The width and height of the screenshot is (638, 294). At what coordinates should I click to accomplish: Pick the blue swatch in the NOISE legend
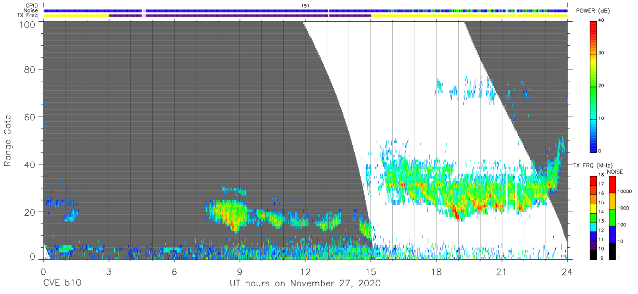click(613, 234)
